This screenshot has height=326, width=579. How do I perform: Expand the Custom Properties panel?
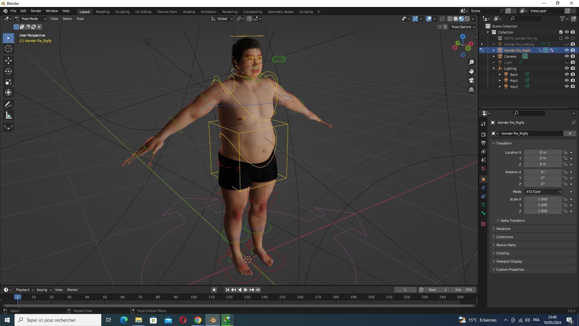pos(510,270)
